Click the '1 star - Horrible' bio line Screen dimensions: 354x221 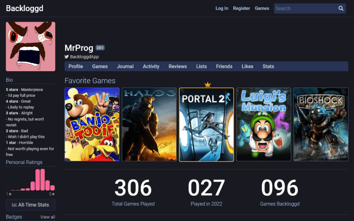coord(19,142)
